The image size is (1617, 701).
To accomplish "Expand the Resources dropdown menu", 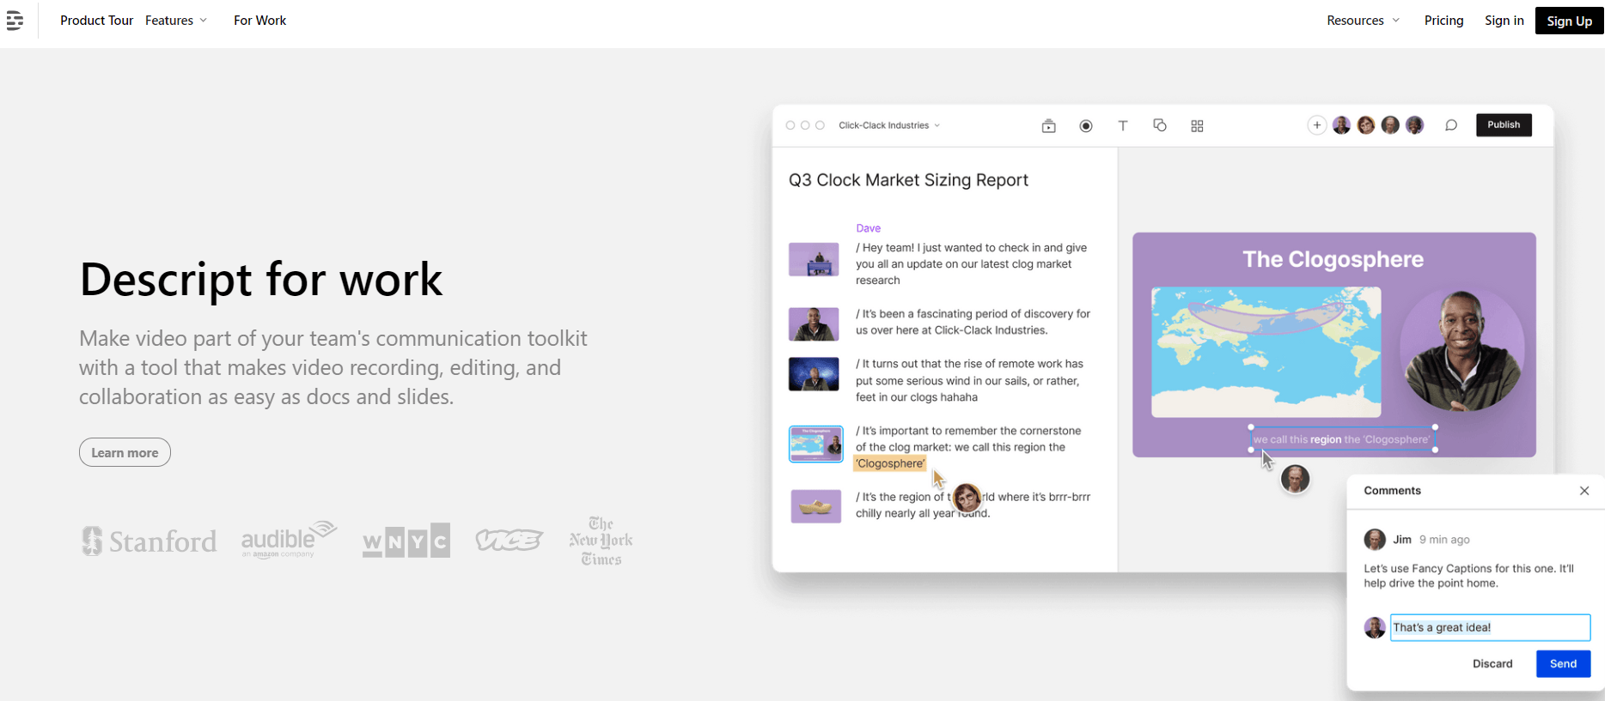I will tap(1363, 21).
